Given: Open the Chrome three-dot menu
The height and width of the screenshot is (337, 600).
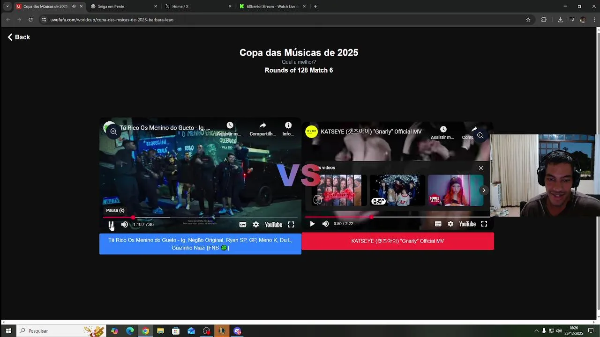Looking at the screenshot, I should point(594,20).
